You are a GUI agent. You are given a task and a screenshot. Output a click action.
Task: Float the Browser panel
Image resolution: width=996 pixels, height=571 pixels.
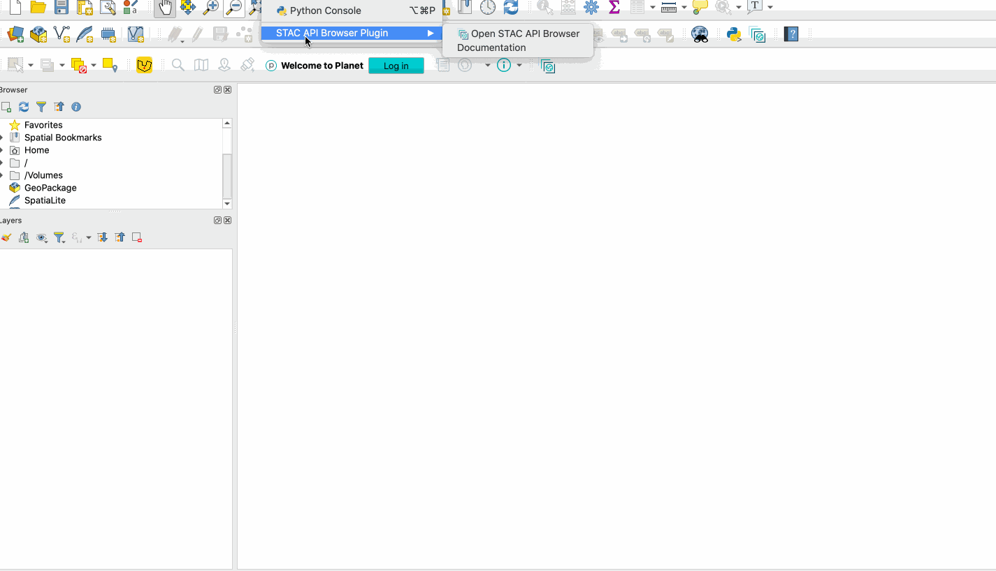tap(217, 90)
